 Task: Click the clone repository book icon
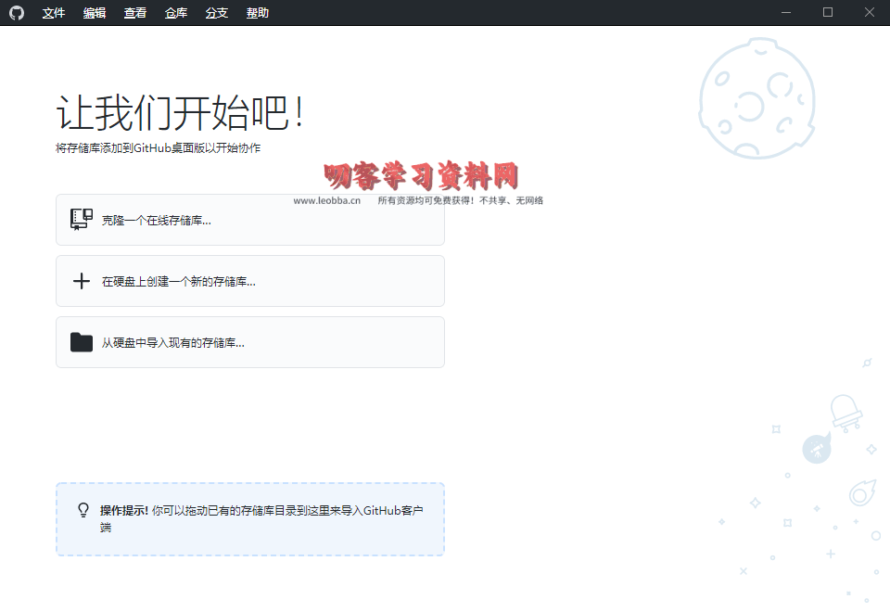[x=82, y=220]
